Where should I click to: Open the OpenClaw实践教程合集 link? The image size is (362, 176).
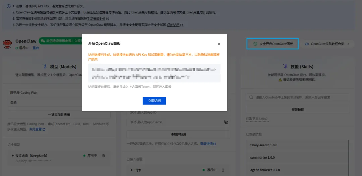[327, 44]
